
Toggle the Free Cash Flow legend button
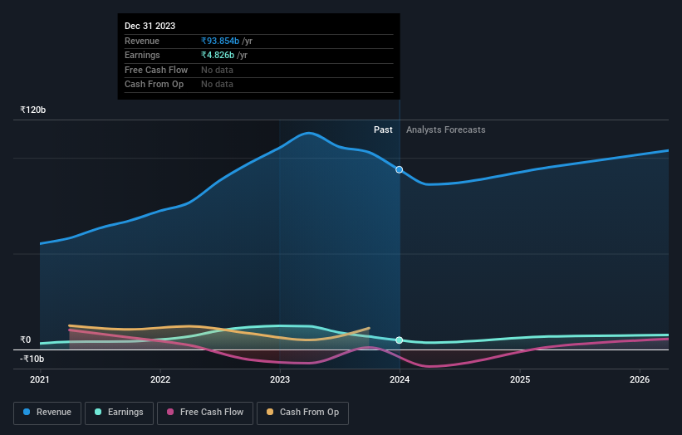[x=205, y=413]
